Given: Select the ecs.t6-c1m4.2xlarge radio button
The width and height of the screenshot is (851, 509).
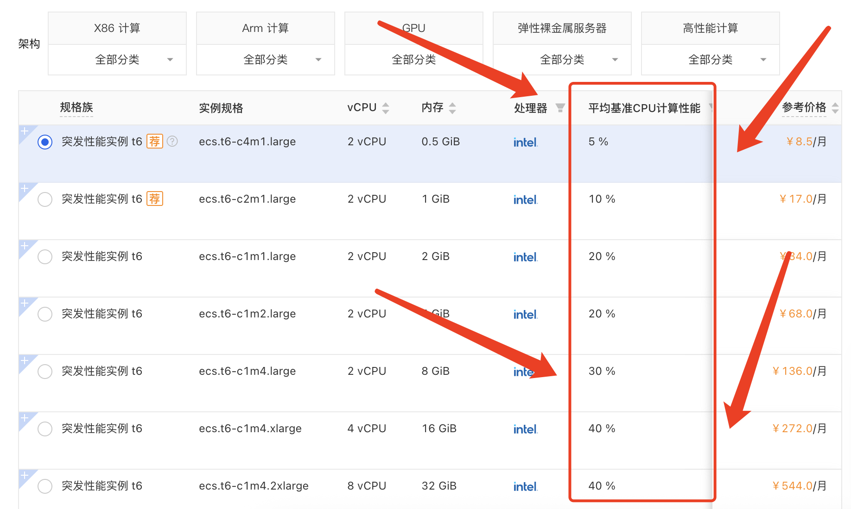Looking at the screenshot, I should click(45, 486).
